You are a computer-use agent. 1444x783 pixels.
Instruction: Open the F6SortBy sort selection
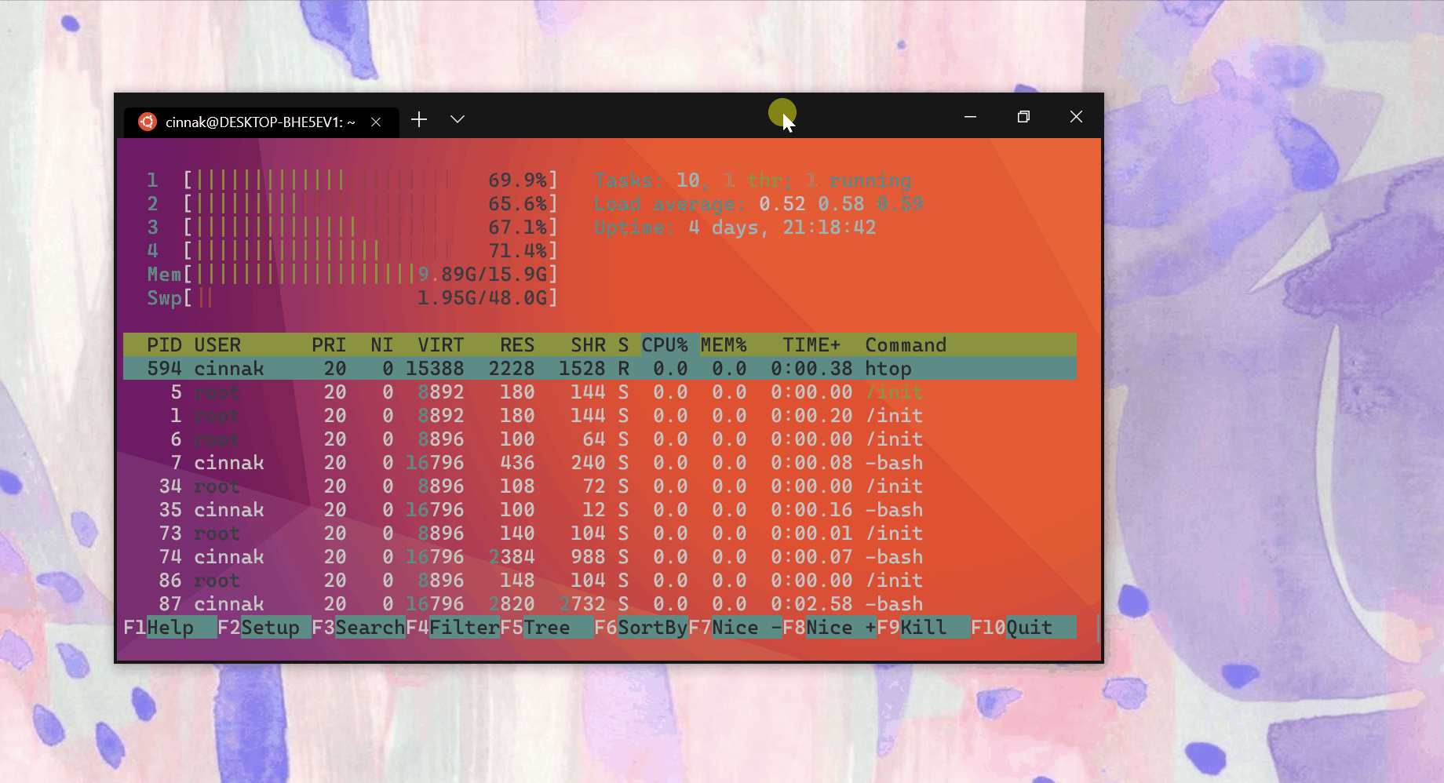pos(640,627)
